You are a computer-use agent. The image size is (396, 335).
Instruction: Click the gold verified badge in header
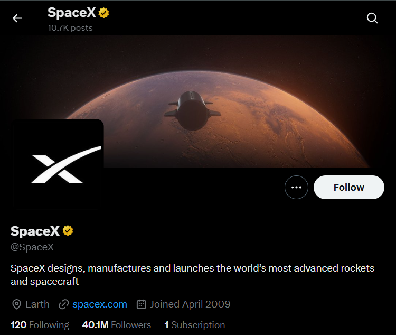(x=104, y=13)
